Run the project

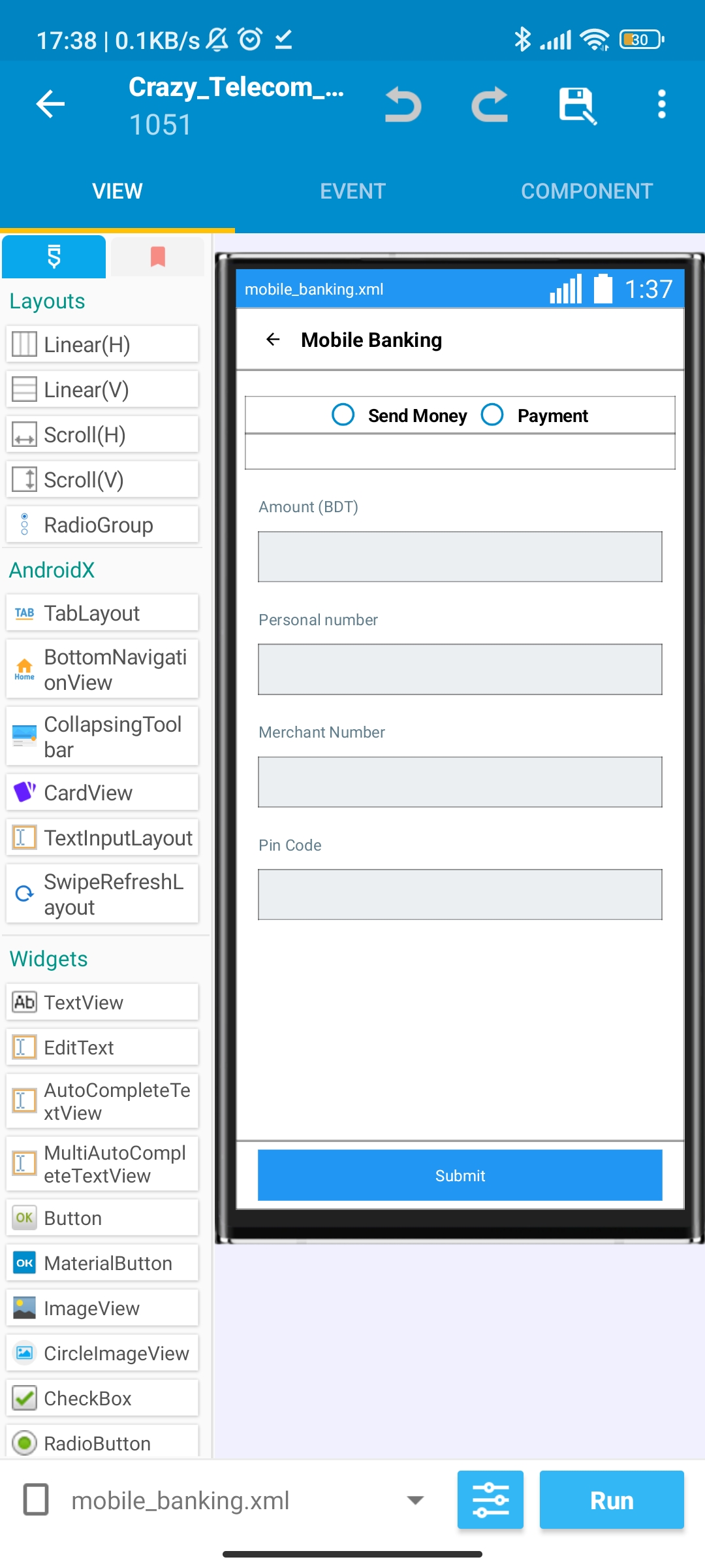click(612, 1499)
